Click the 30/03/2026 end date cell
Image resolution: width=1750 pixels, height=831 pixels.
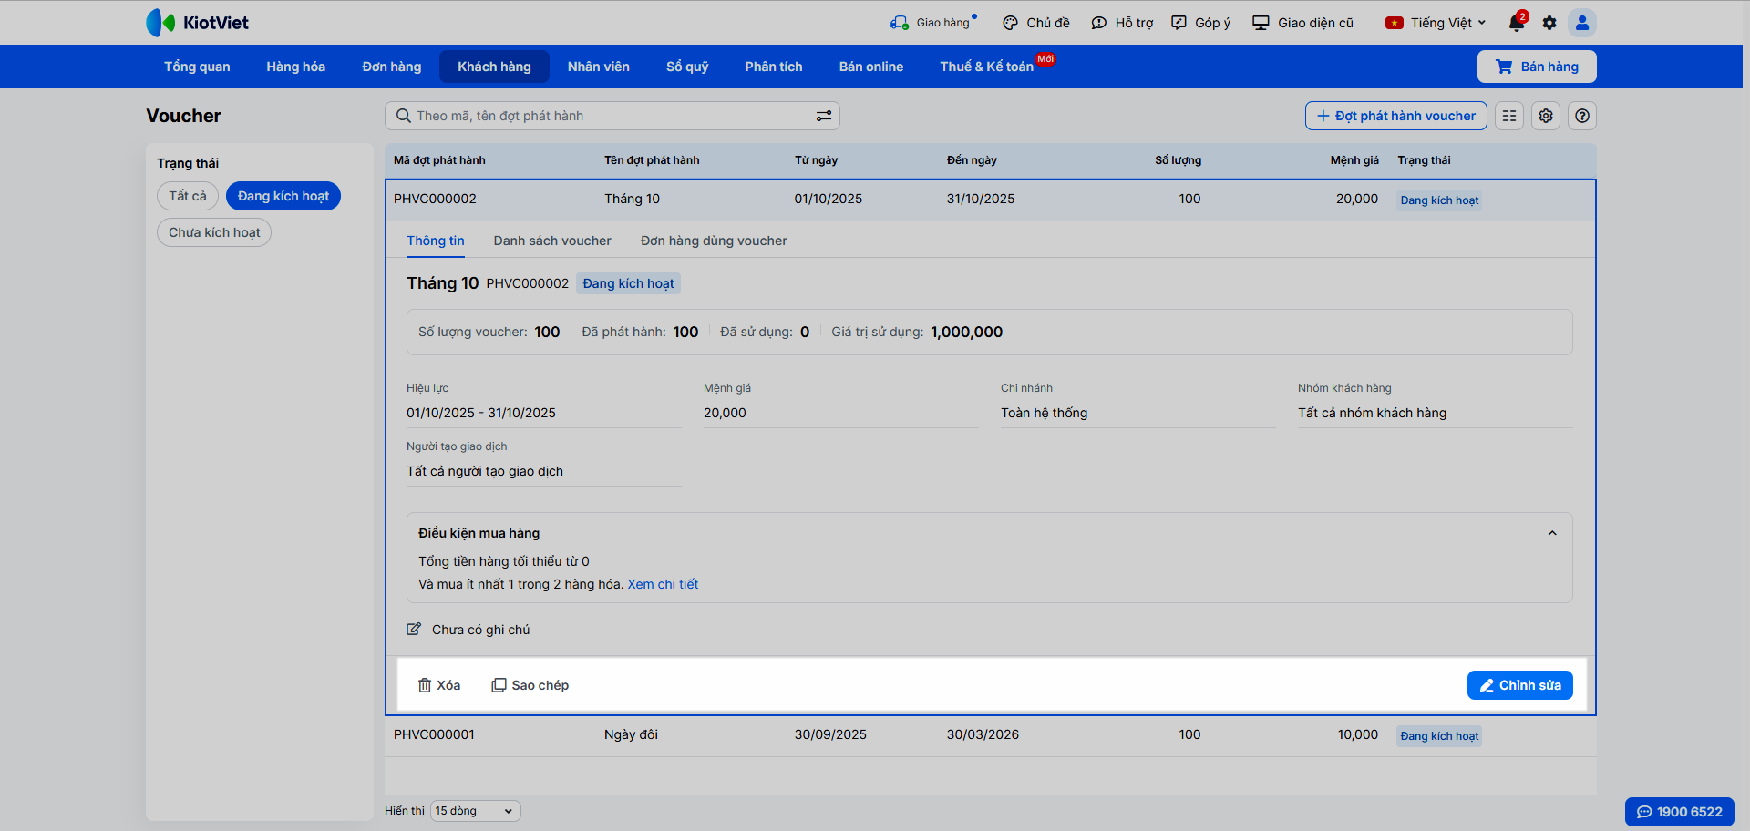[x=983, y=734]
